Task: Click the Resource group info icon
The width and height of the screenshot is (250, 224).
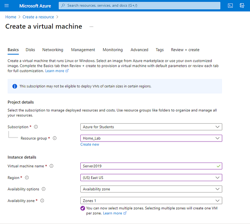Action: click(55, 138)
